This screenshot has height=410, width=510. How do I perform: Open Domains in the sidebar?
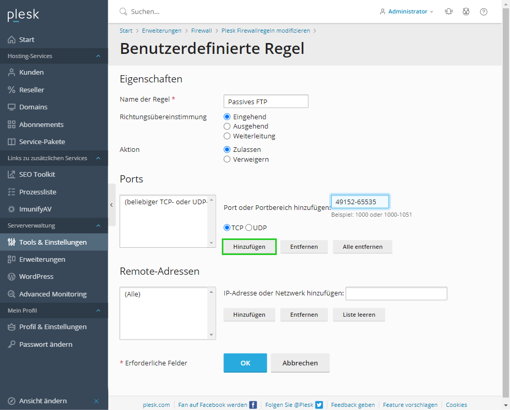pyautogui.click(x=54, y=107)
